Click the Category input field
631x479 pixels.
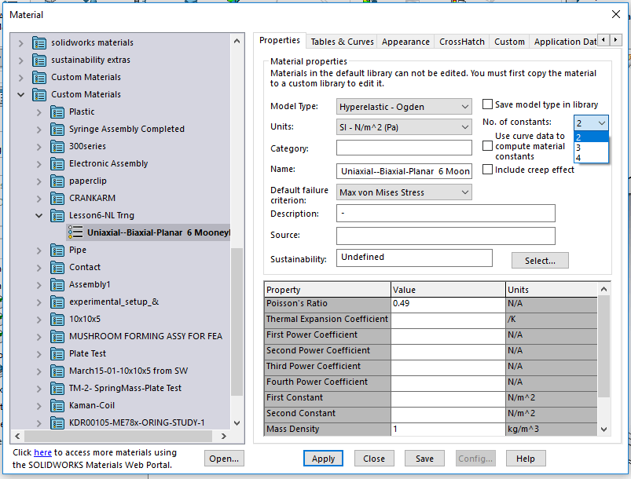404,148
